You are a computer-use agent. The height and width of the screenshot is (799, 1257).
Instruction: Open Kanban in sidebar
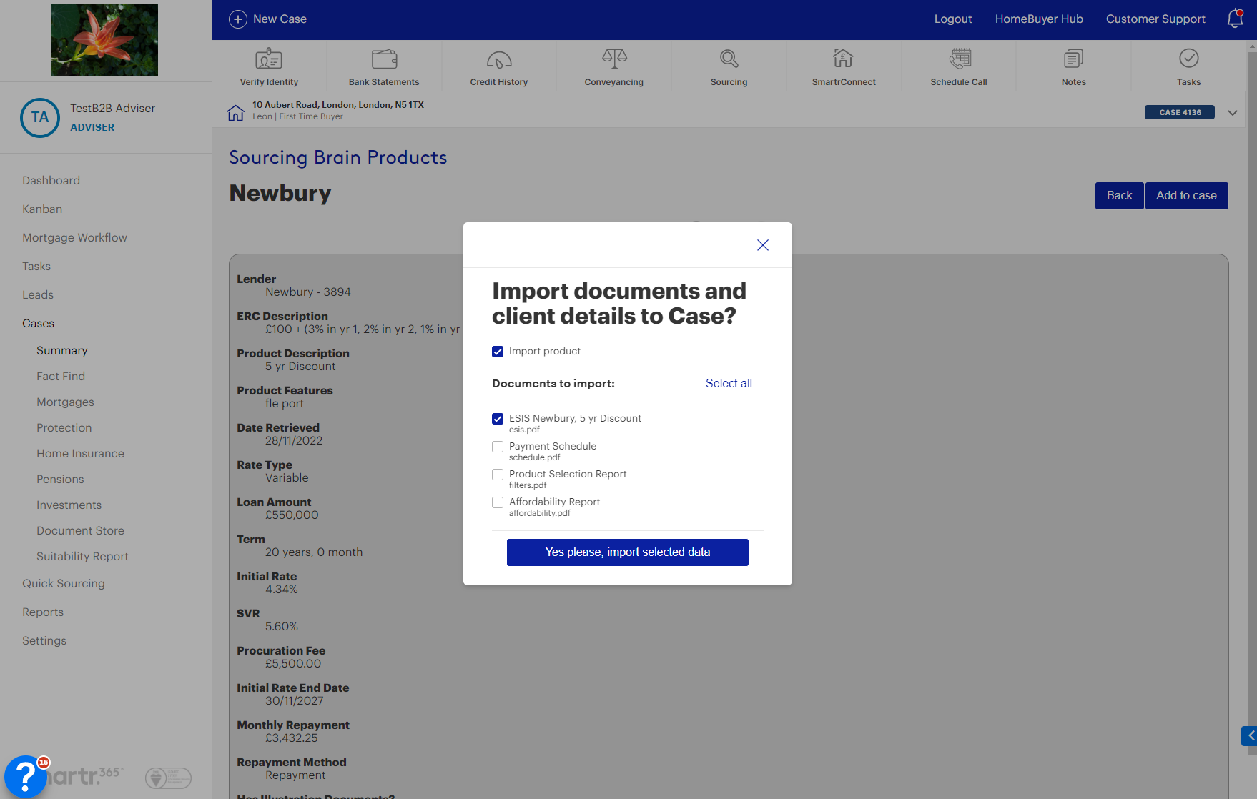(x=42, y=209)
